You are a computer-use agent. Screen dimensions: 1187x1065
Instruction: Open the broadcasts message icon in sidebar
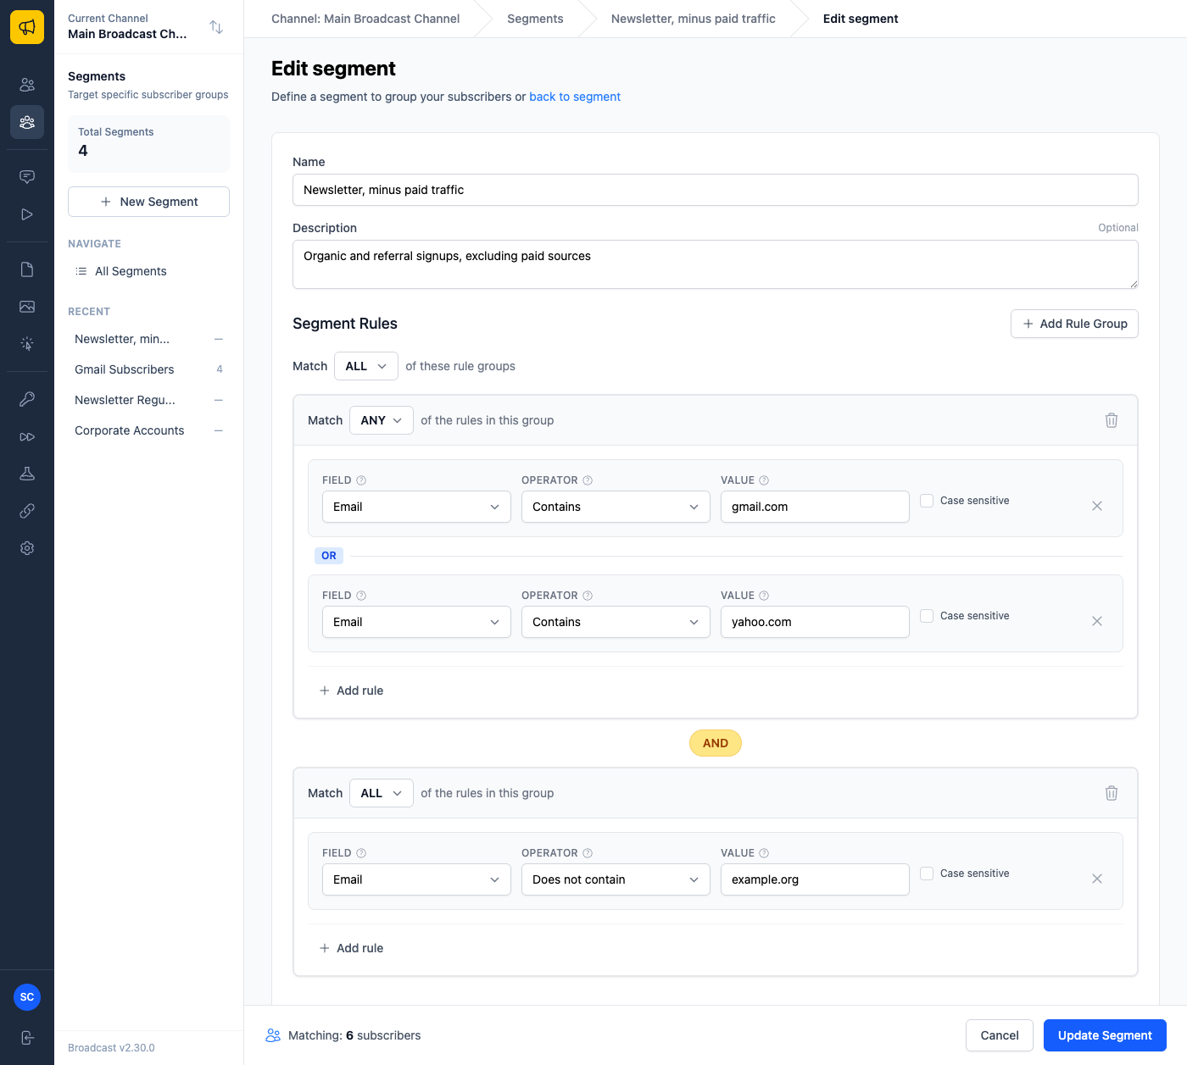click(27, 177)
